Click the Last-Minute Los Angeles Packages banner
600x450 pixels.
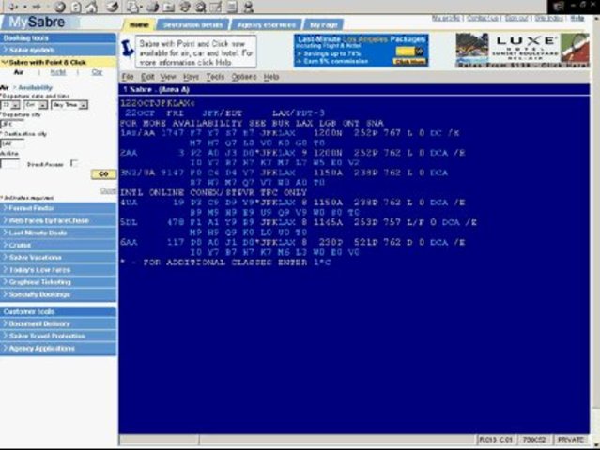pos(361,51)
